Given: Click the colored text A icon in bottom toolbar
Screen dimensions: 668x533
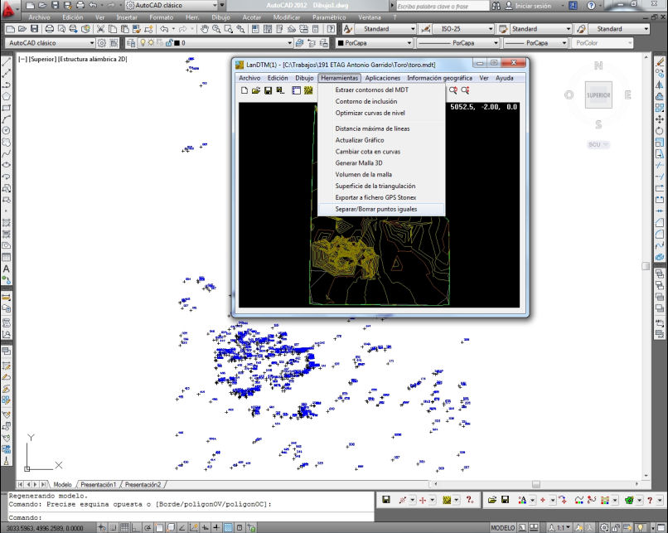Looking at the screenshot, I should (522, 500).
